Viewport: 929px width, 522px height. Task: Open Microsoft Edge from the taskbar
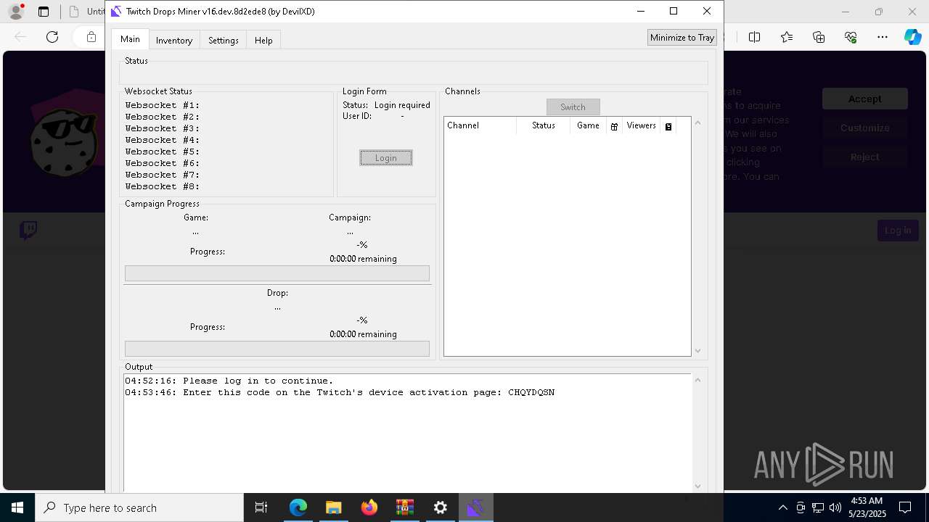tap(298, 507)
